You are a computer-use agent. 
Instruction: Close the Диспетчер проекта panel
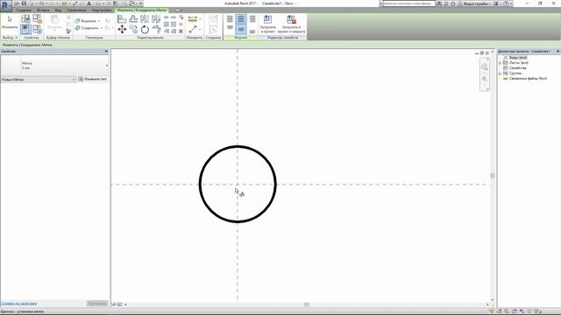557,52
